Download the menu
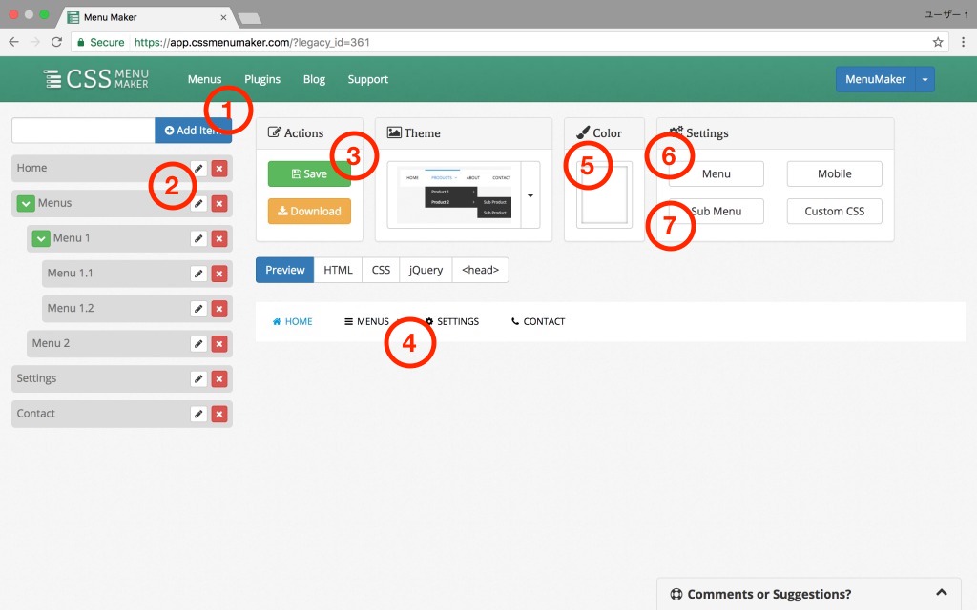977x610 pixels. pyautogui.click(x=309, y=211)
